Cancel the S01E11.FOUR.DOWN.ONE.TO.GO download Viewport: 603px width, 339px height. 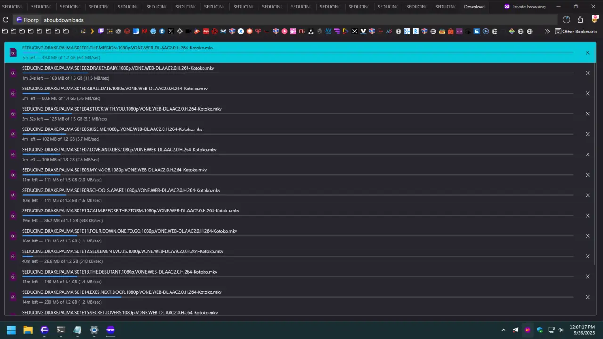587,236
